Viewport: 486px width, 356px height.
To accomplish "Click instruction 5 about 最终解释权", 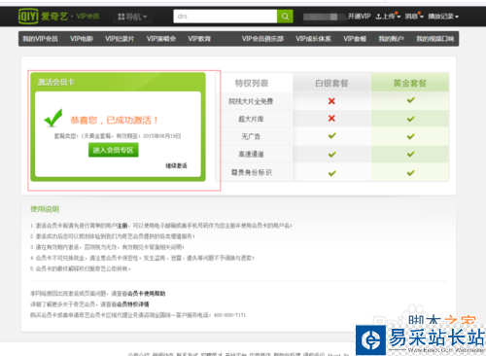I will pyautogui.click(x=81, y=268).
